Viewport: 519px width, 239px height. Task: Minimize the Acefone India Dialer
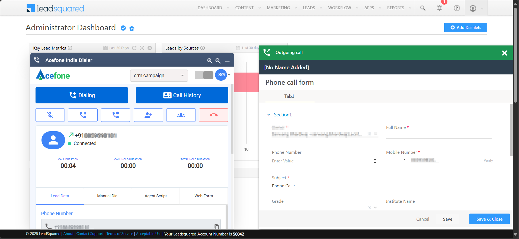pos(227,61)
